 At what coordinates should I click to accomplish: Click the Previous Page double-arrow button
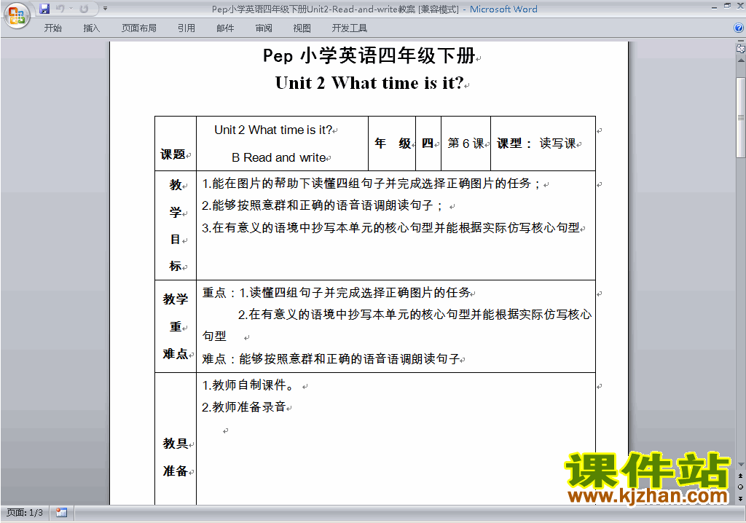point(741,476)
